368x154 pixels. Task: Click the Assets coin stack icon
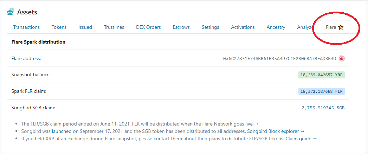(11, 12)
